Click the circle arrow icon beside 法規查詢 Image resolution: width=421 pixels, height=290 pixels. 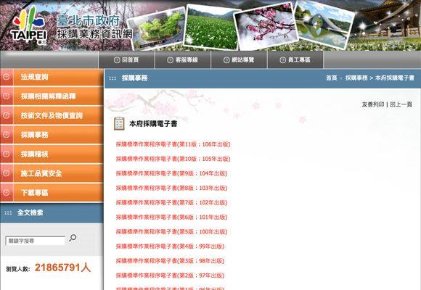[6, 77]
